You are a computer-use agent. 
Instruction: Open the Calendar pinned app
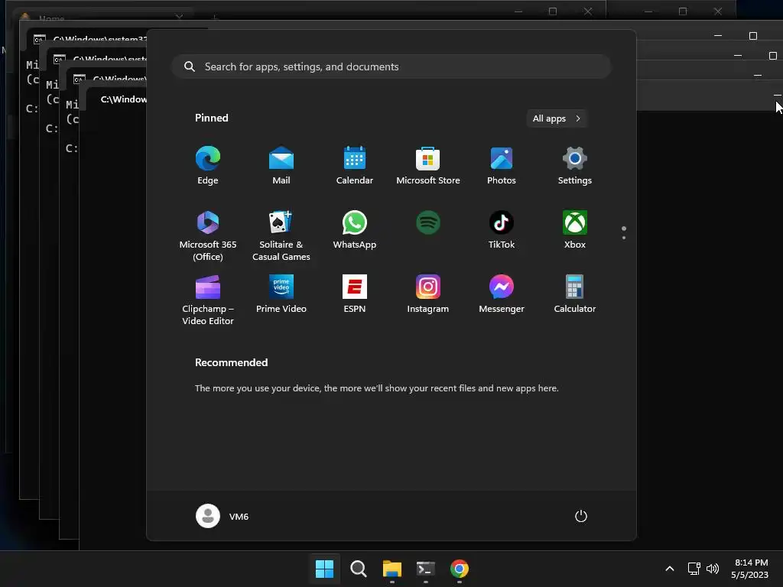(x=355, y=166)
